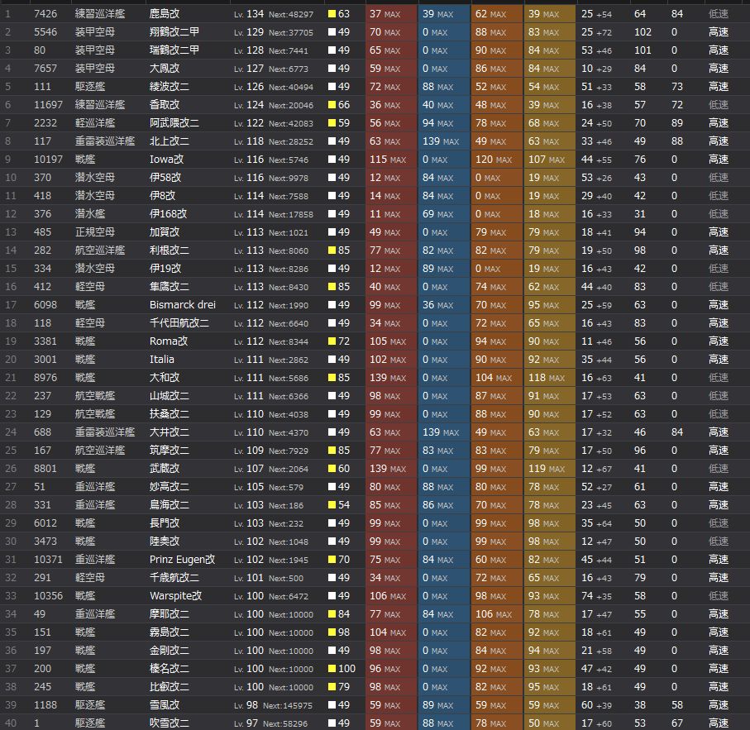Click ship ID 167 in 筑摩改二 row
Screen dimensions: 750x730
(42, 451)
